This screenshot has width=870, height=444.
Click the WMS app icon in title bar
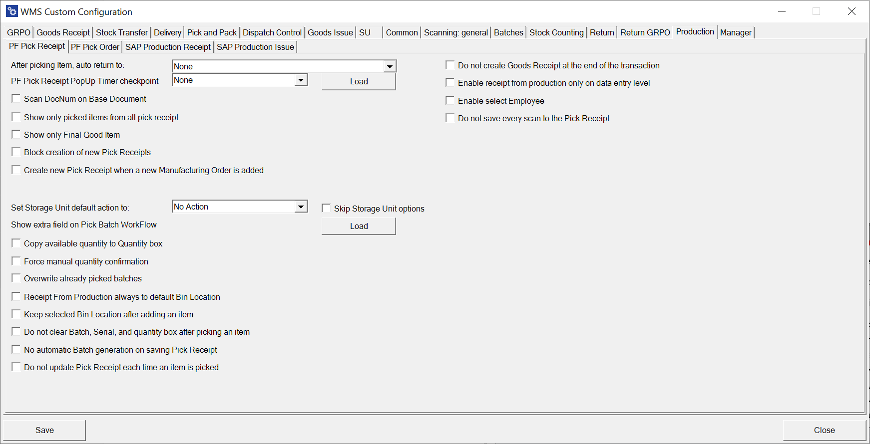[x=12, y=11]
